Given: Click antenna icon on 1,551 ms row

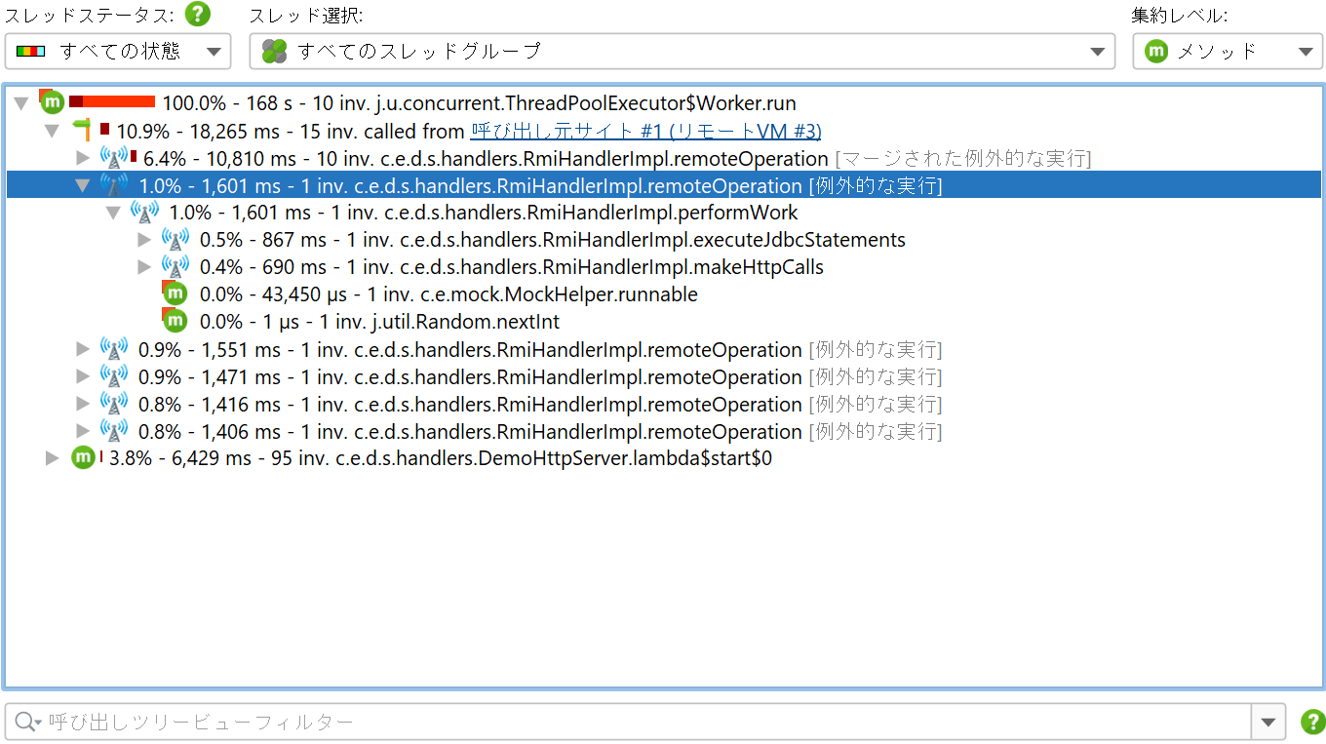Looking at the screenshot, I should click(114, 349).
